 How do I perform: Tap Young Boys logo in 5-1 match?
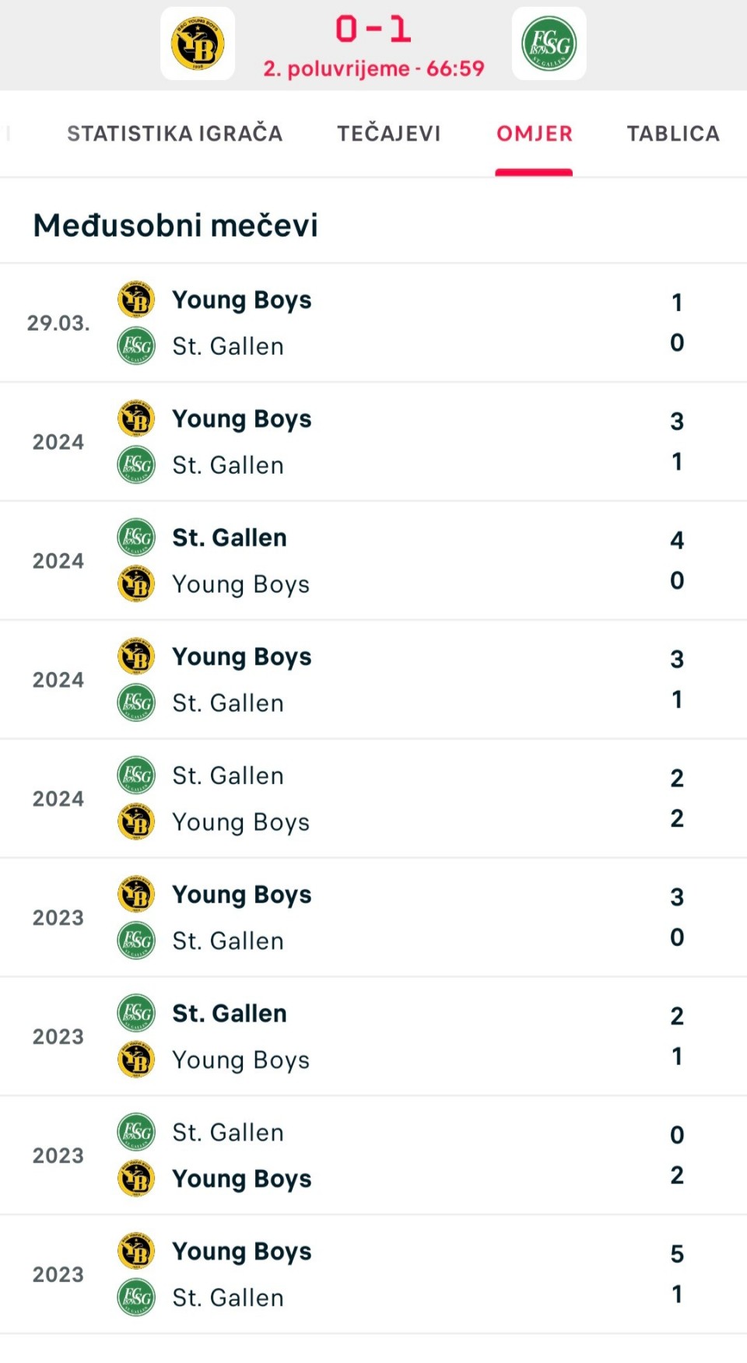136,1252
